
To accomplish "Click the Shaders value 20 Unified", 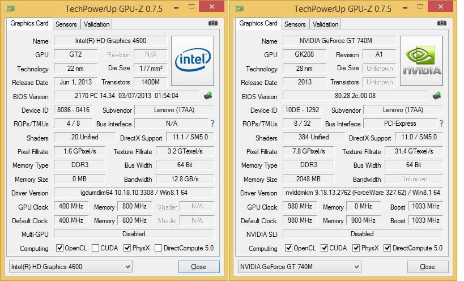I will [x=84, y=137].
